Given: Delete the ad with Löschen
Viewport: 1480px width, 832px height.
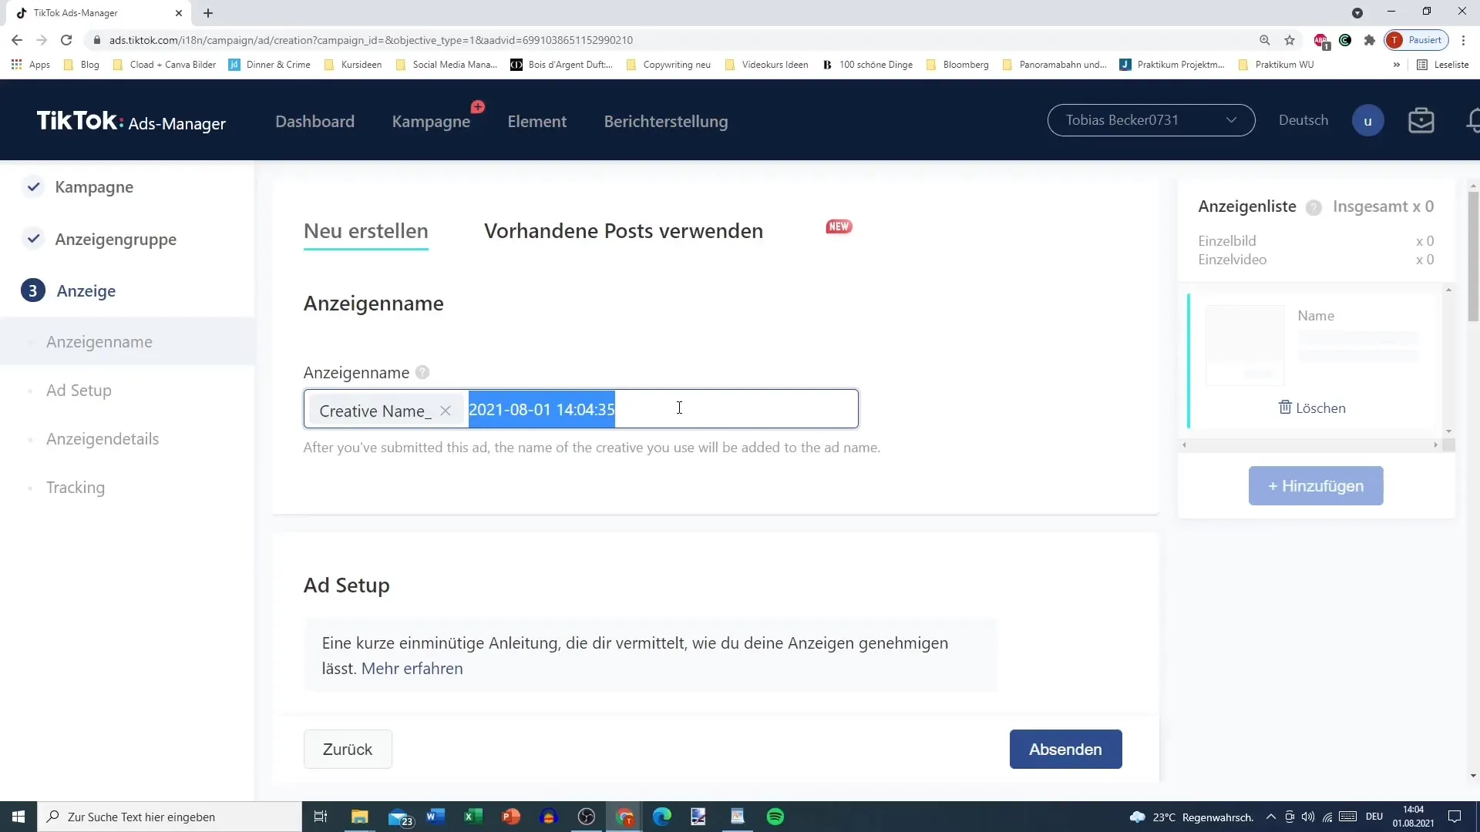Looking at the screenshot, I should [1313, 408].
